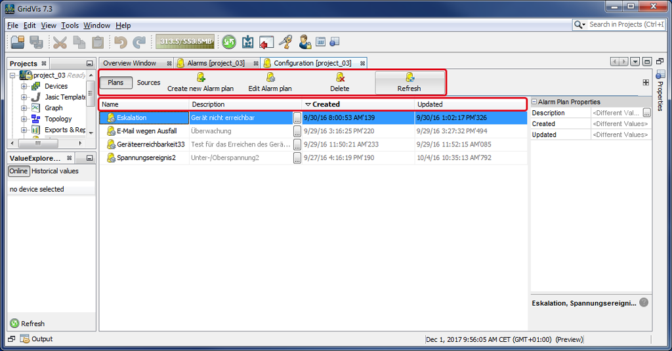The width and height of the screenshot is (672, 351).
Task: Delete the selected alarm plan
Action: (x=339, y=77)
